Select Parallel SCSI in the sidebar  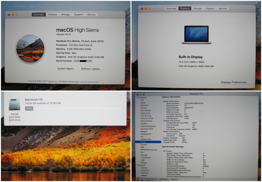coord(146,139)
